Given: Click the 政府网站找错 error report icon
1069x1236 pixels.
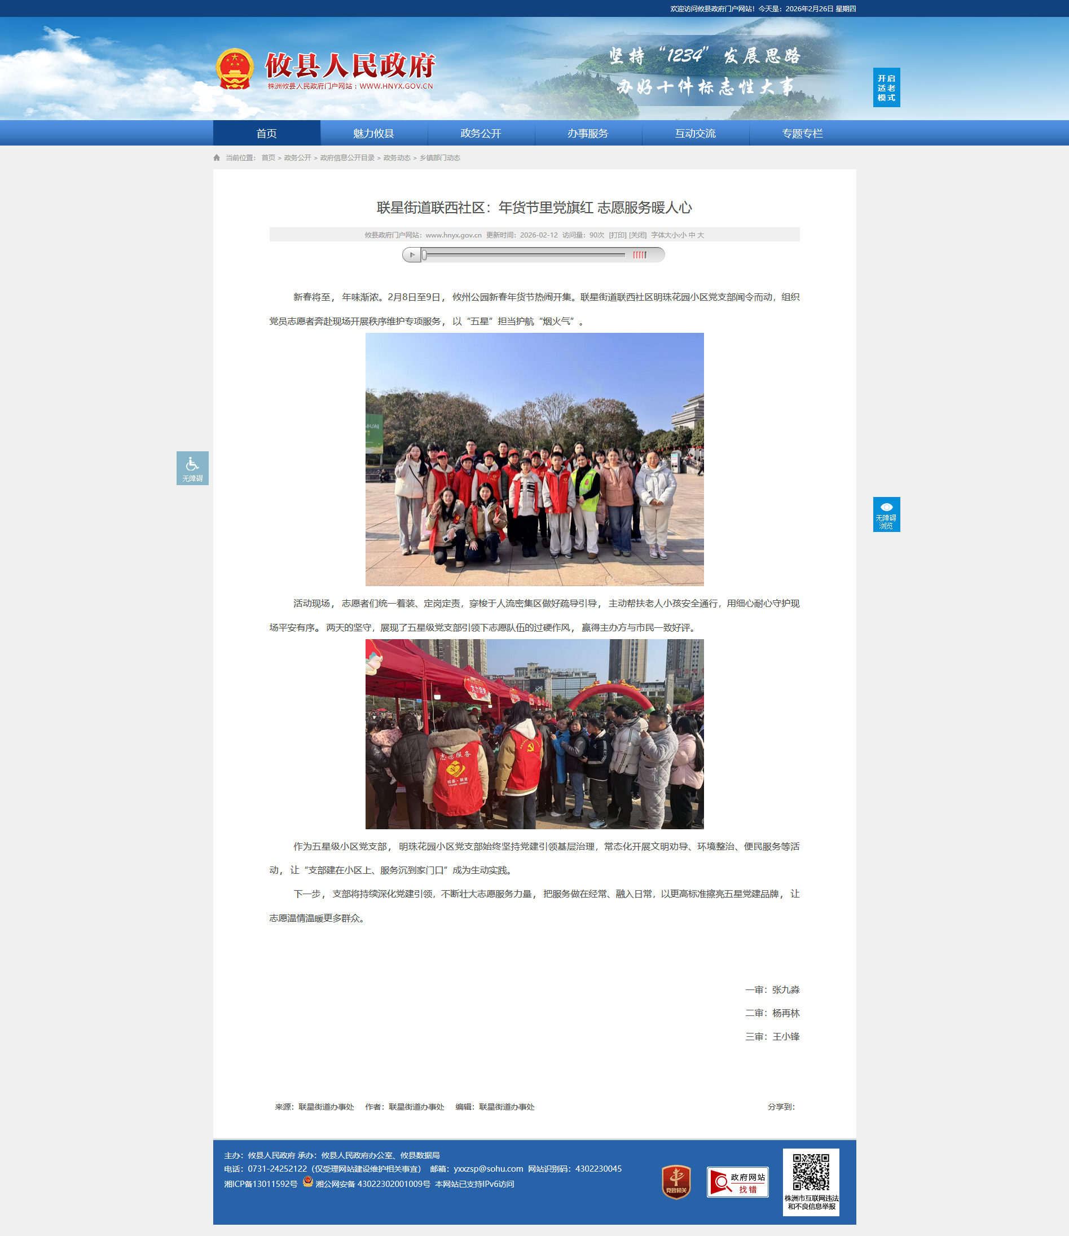Looking at the screenshot, I should point(737,1182).
